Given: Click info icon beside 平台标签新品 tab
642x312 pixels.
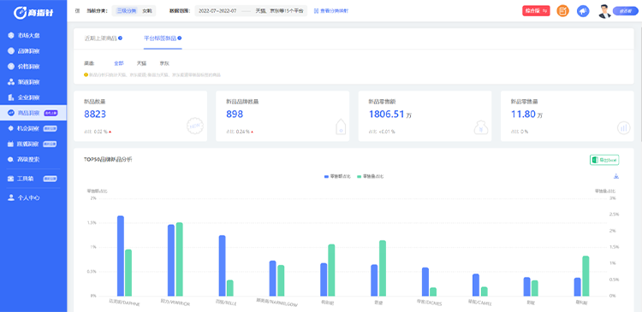Looking at the screenshot, I should coord(180,38).
